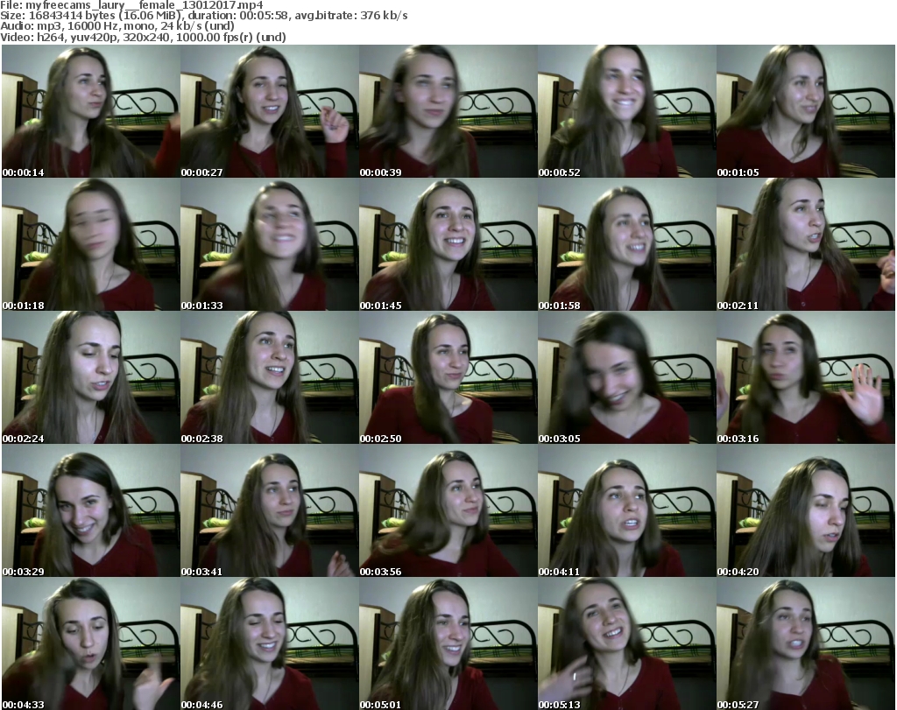Select the thumbnail timestamped 00:00:52
The width and height of the screenshot is (897, 710).
[x=627, y=111]
